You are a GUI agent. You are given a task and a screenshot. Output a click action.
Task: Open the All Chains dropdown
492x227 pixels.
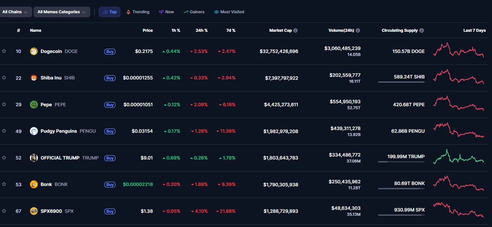click(15, 12)
